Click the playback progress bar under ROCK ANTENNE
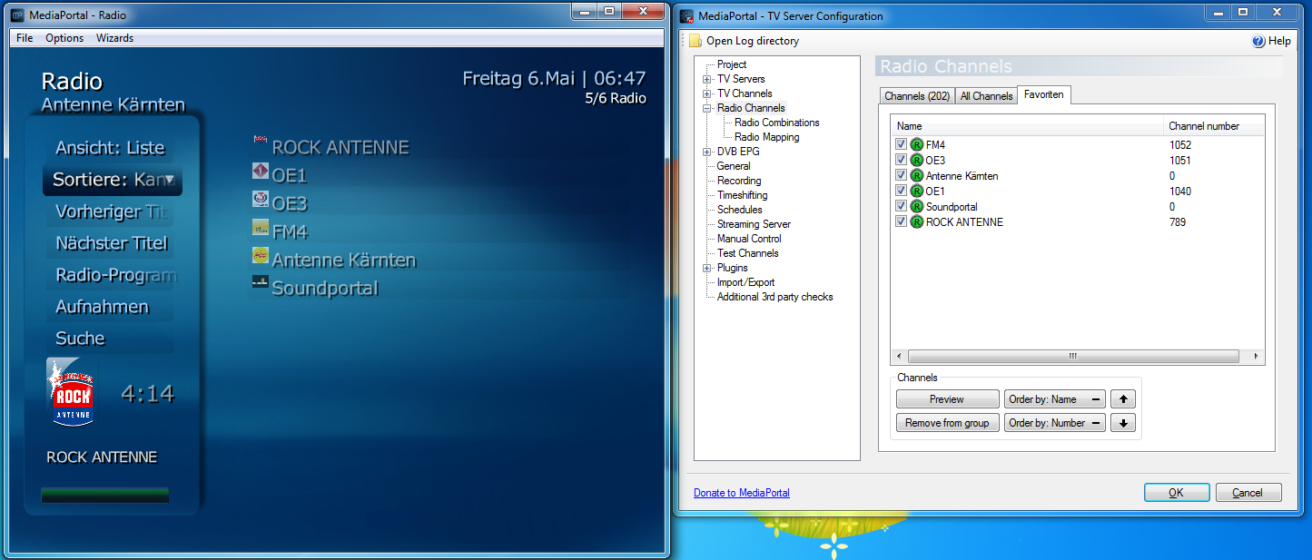 pyautogui.click(x=104, y=495)
